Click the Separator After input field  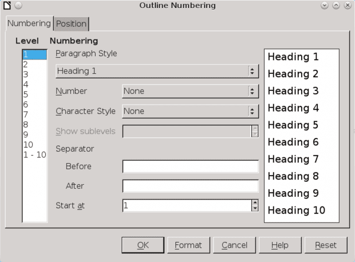coord(191,186)
